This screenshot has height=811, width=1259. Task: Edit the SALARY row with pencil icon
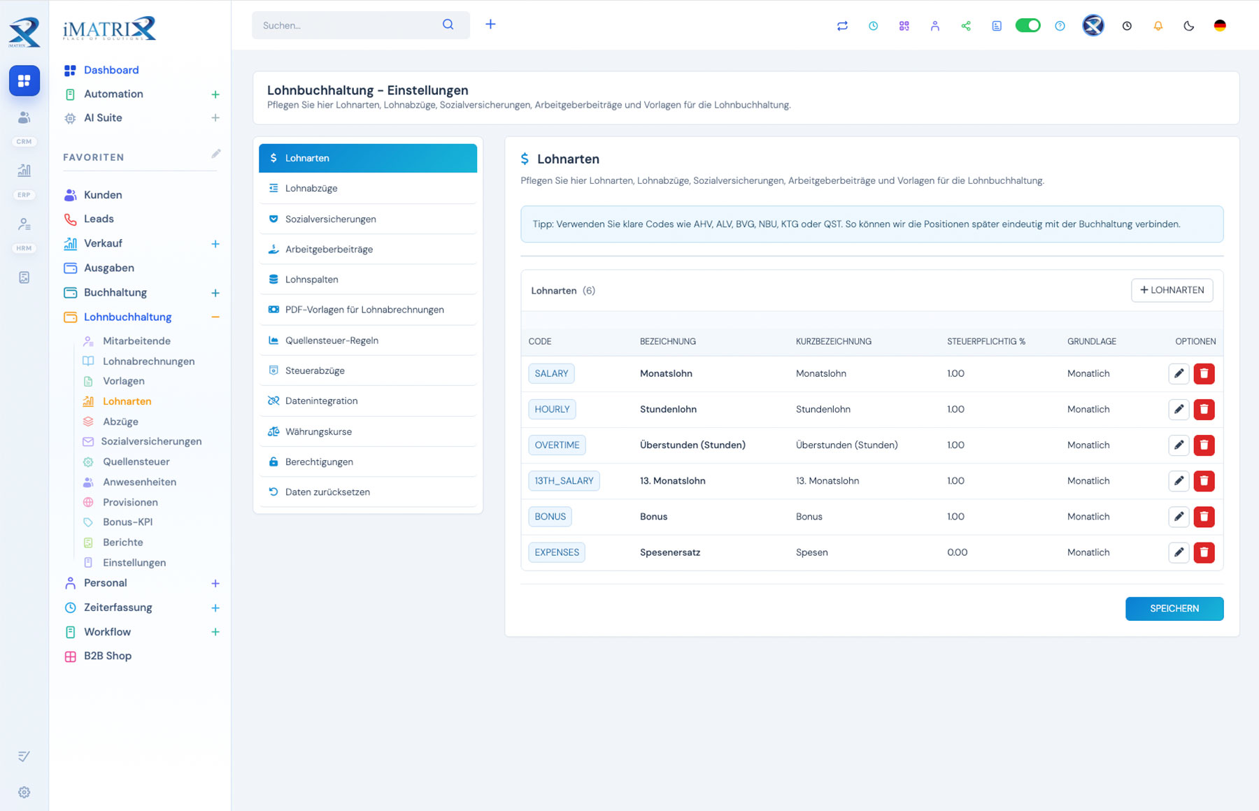tap(1179, 373)
